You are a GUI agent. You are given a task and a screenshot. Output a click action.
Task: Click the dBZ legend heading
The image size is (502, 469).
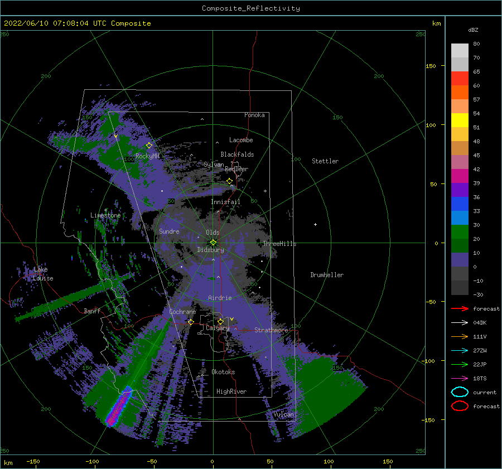point(473,30)
